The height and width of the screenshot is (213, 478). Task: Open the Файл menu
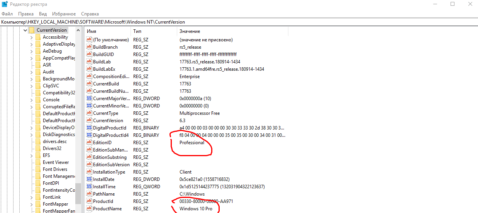pyautogui.click(x=7, y=14)
